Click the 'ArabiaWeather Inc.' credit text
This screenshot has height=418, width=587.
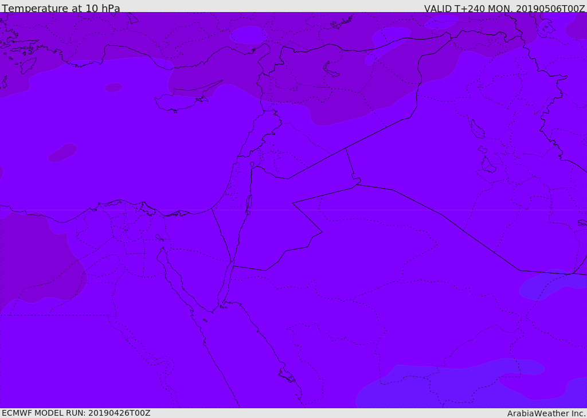point(546,413)
